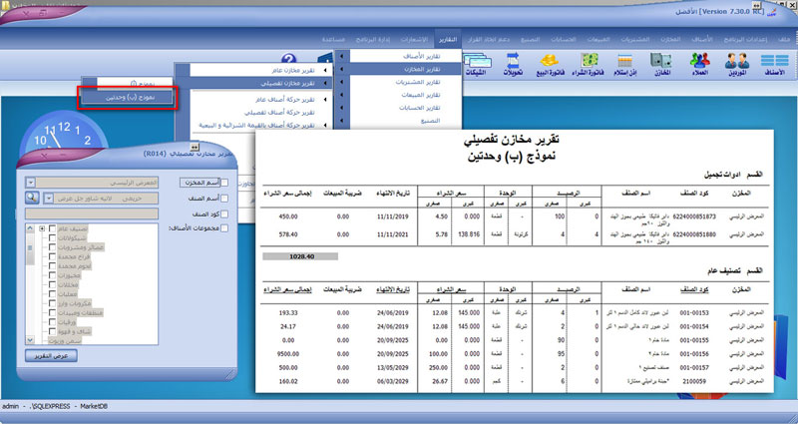Screen dimensions: 798x424
Task: Check the مخبوزات tree item box
Action: [x=52, y=275]
